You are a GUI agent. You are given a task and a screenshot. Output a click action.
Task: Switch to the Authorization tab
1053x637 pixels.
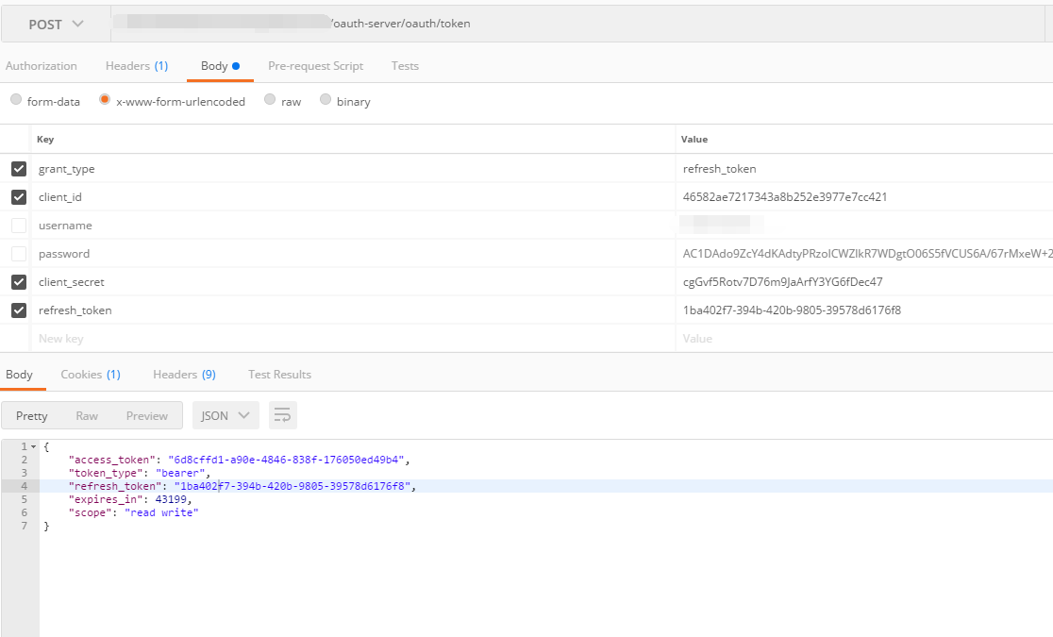coord(42,66)
